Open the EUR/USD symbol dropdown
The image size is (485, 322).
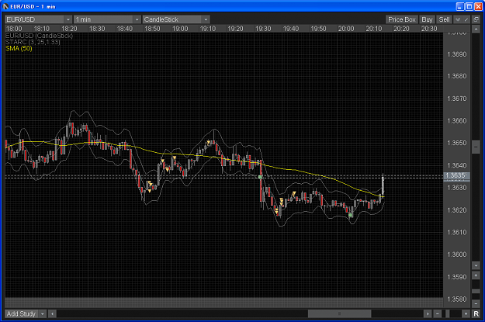pyautogui.click(x=38, y=19)
